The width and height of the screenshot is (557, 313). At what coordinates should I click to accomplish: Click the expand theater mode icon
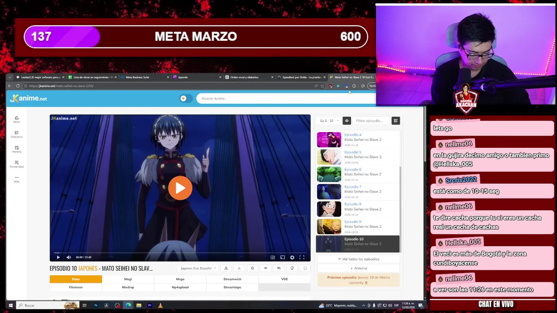[x=305, y=268]
